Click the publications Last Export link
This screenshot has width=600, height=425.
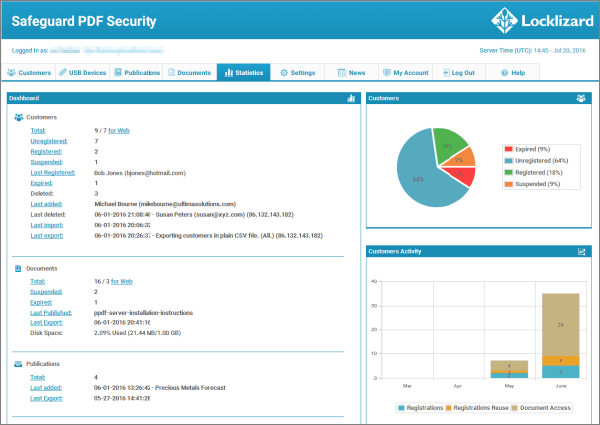(x=46, y=399)
